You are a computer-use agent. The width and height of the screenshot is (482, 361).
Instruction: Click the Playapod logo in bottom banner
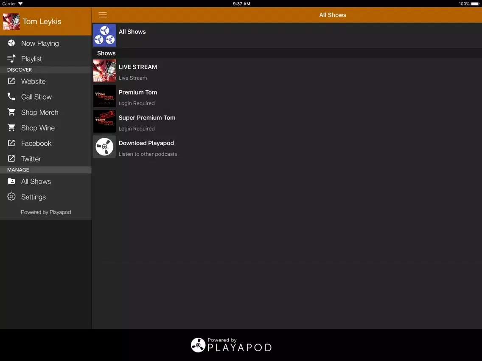coord(198,345)
